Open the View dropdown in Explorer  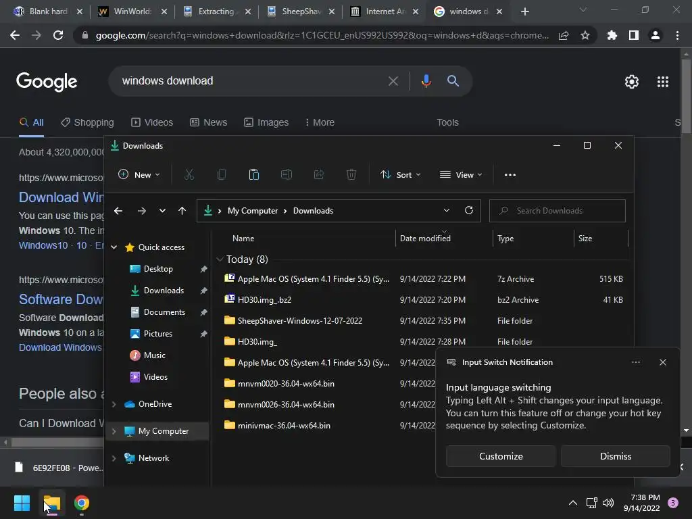(x=461, y=175)
